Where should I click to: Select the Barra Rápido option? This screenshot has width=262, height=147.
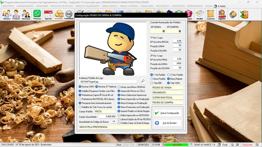tap(175, 79)
